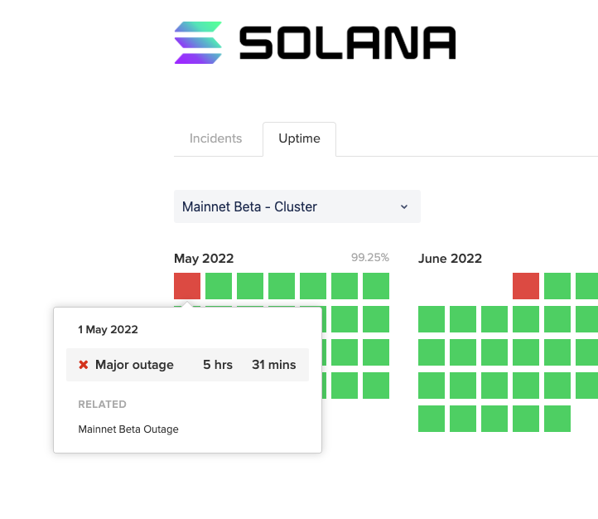Open the Mainnet Beta Outage related link
Image resolution: width=598 pixels, height=519 pixels.
click(128, 429)
